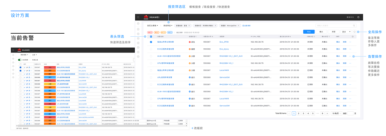386x136 pixels.
Task: Go to page 2 in pagination
Action: [x=299, y=113]
